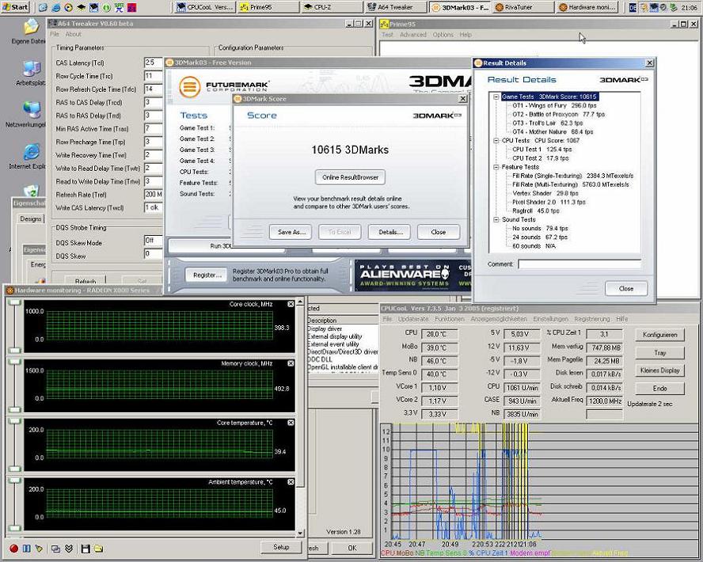Image resolution: width=703 pixels, height=562 pixels.
Task: Select the Arbeitsplatz desktop icon
Action: click(x=31, y=73)
